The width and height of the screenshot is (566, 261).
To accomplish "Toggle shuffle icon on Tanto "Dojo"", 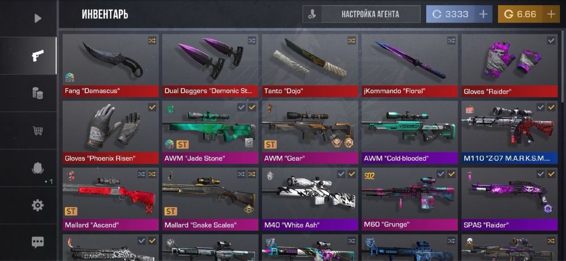I will (x=351, y=41).
